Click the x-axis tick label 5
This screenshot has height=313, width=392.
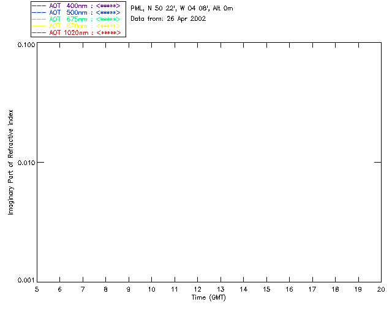pos(37,289)
